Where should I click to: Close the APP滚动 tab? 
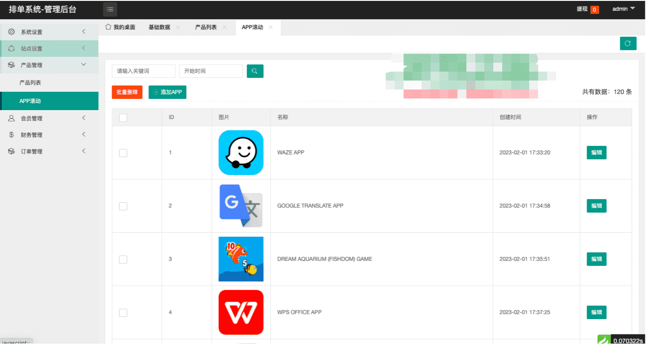270,27
